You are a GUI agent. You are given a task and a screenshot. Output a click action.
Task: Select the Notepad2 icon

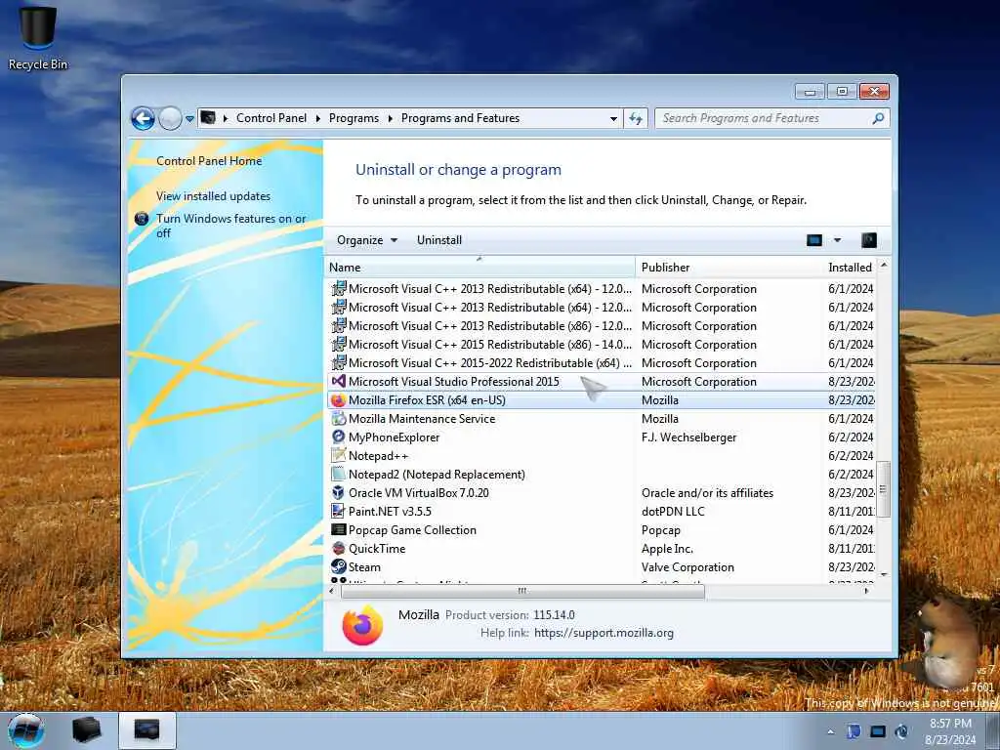[x=339, y=474]
